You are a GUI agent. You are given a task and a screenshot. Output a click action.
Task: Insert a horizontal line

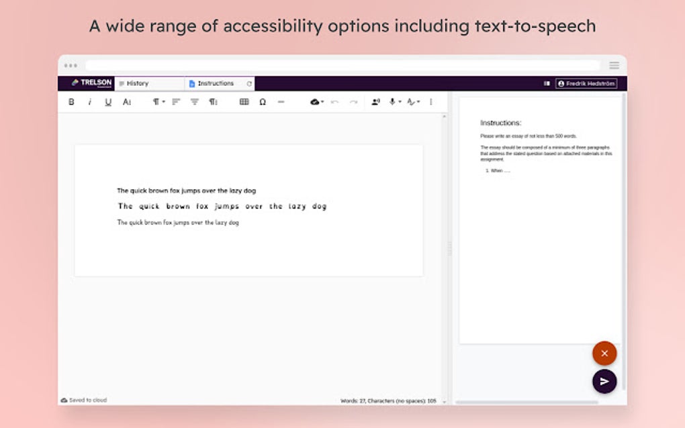pos(281,102)
